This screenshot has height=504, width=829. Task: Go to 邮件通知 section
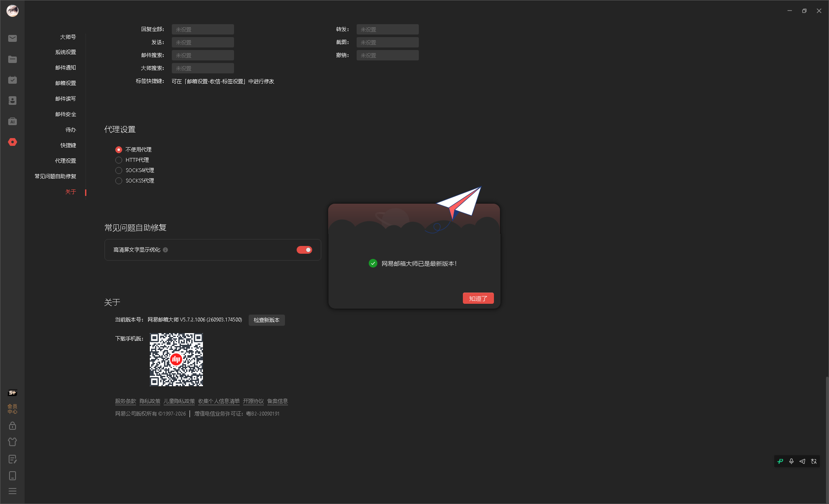[x=65, y=68]
